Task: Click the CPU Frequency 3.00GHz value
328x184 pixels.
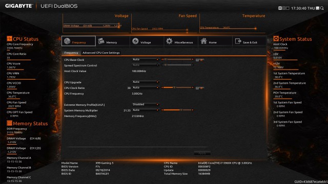Action: pyautogui.click(x=137, y=94)
